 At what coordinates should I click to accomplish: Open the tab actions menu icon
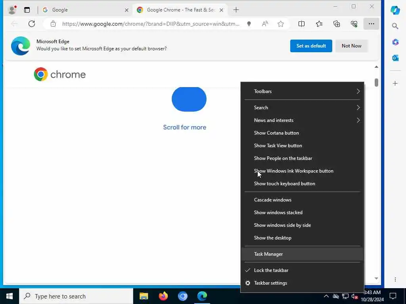(27, 10)
